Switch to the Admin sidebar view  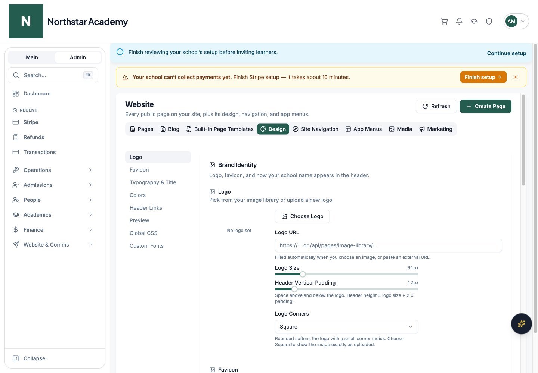point(78,57)
